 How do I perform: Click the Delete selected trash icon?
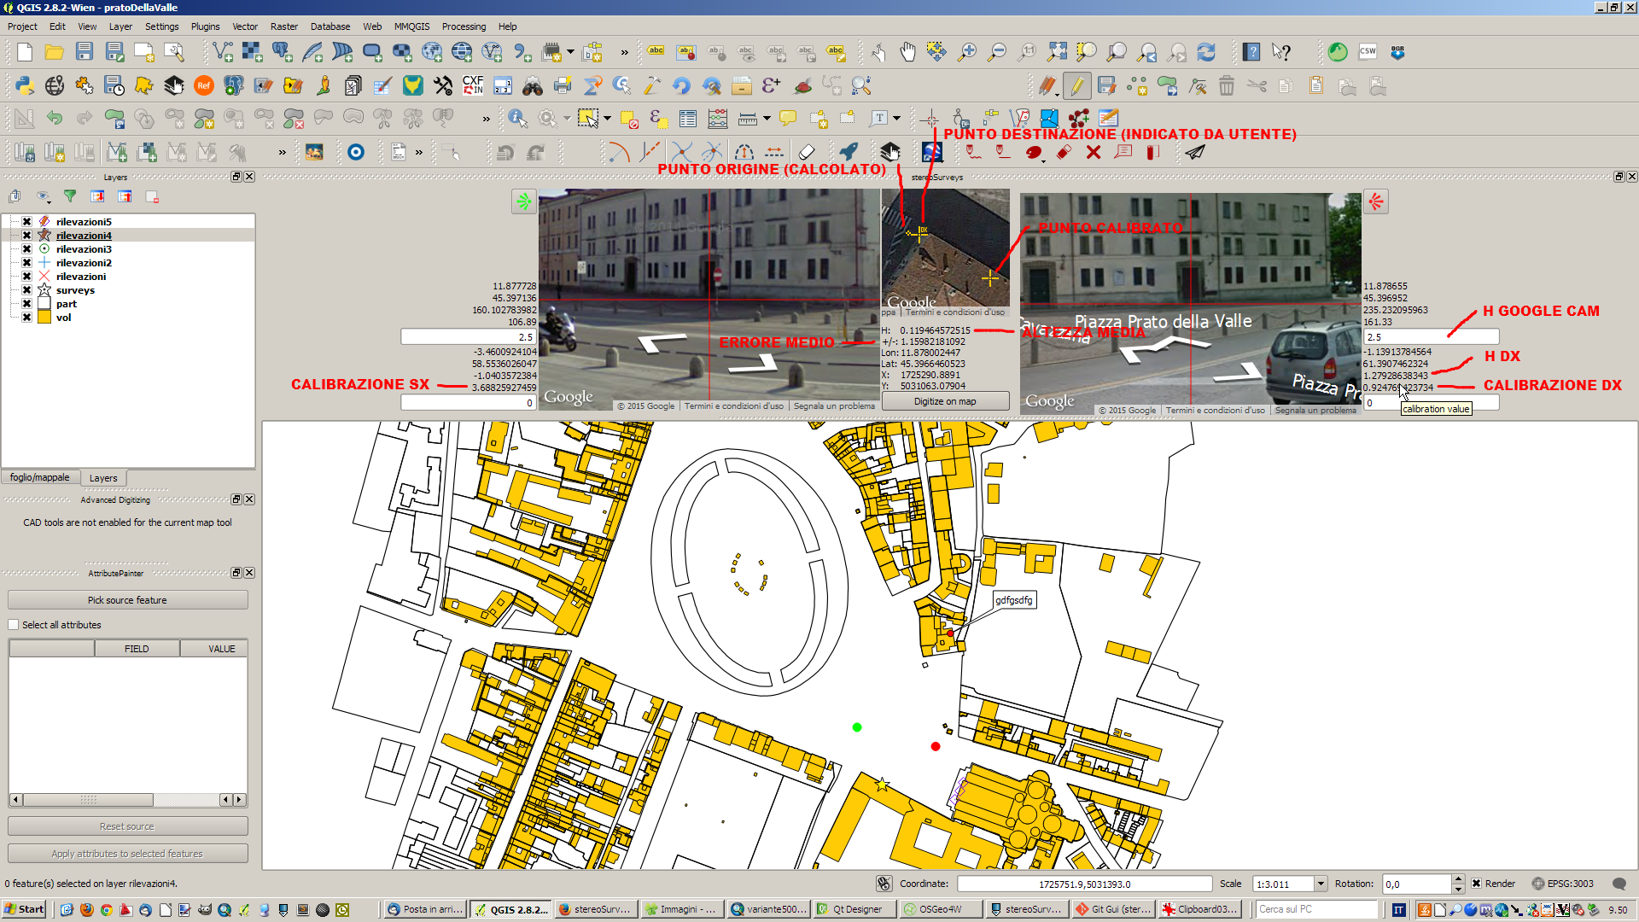coord(1227,85)
